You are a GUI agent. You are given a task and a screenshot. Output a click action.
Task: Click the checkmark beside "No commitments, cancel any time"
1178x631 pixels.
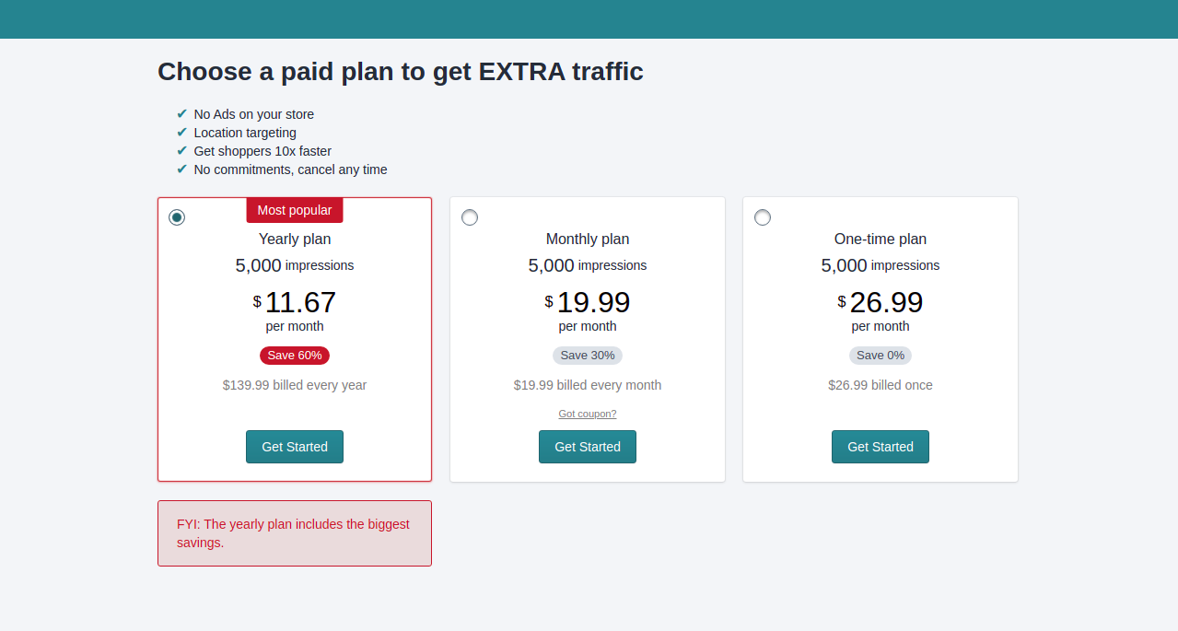click(181, 169)
